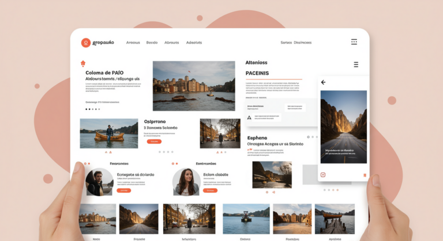The width and height of the screenshot is (443, 241).
Task: Open the Aroous navigation item
Action: [x=133, y=43]
